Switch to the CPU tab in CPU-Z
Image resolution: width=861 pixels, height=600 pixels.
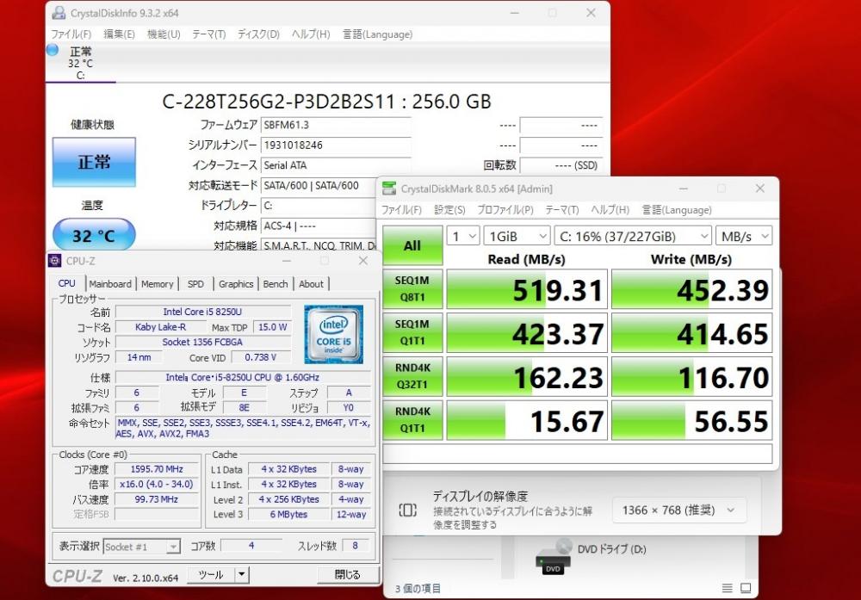pyautogui.click(x=67, y=283)
